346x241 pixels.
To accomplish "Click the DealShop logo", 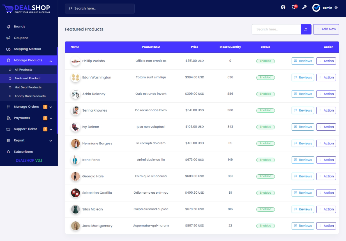I will tap(26, 9).
